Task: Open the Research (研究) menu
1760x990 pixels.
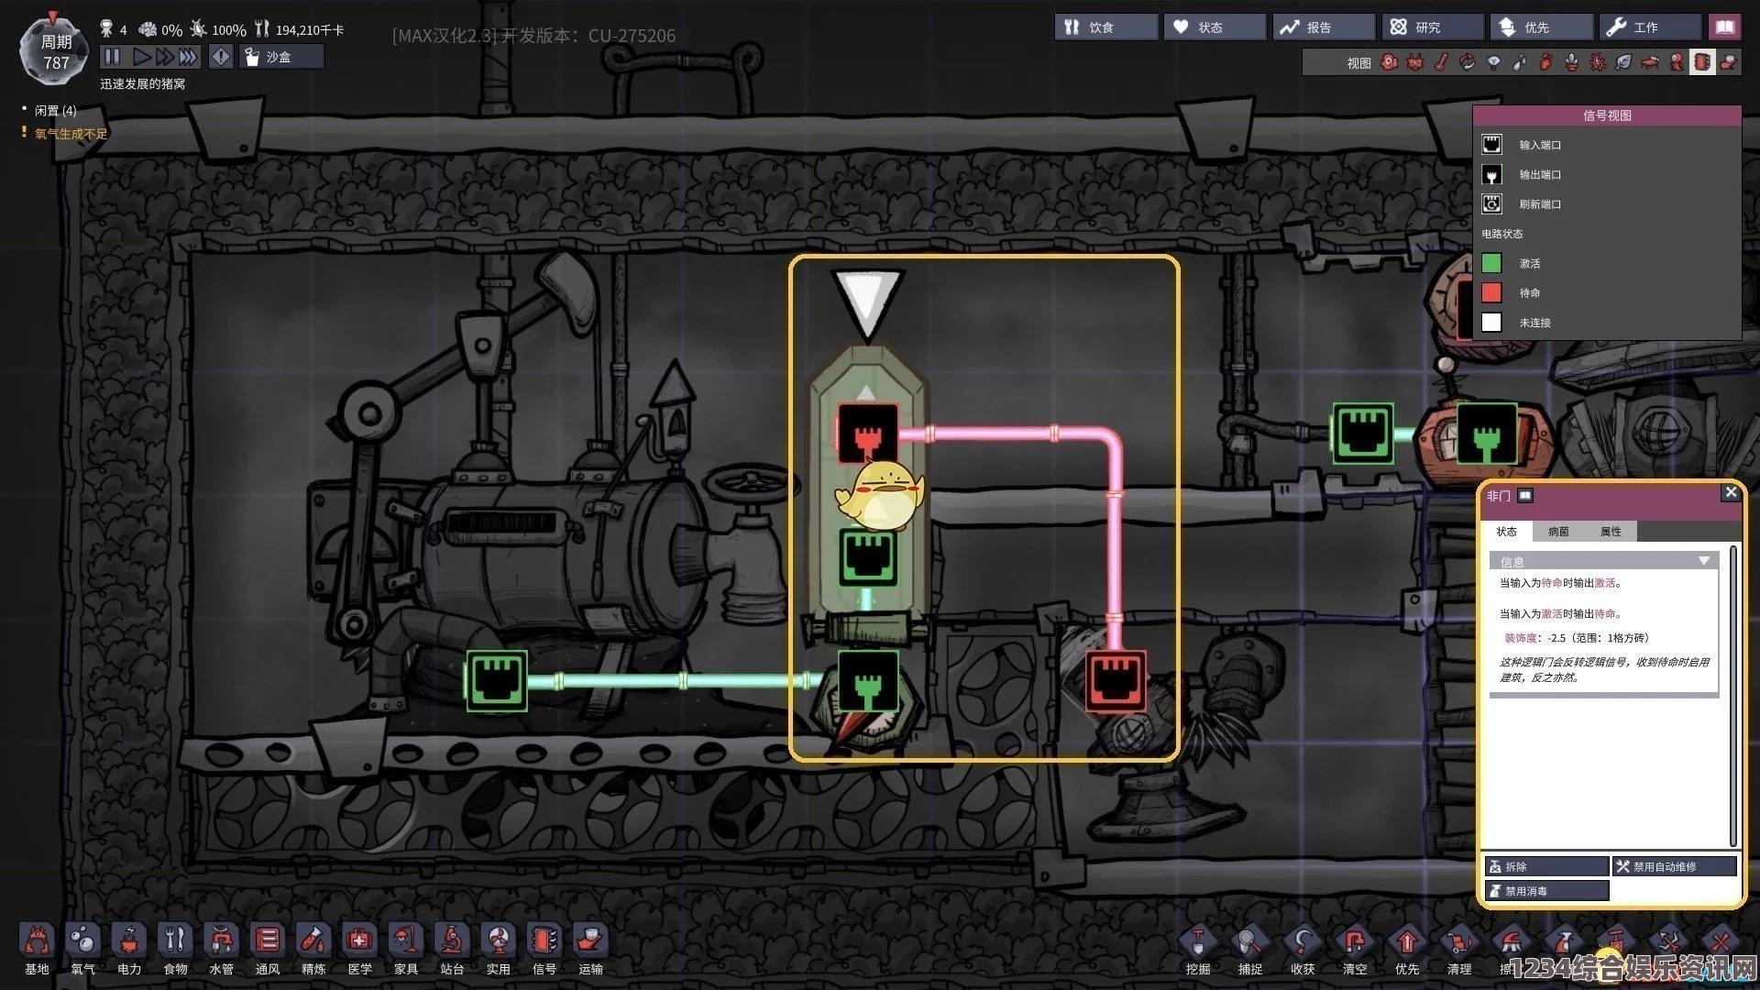Action: [x=1433, y=27]
